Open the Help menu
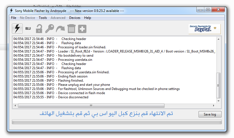The image size is (234, 138). pos(88,18)
